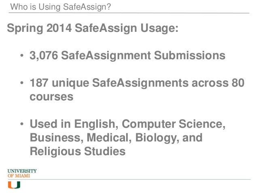The width and height of the screenshot is (258, 193).
Task: Click the horizontal line beneath slide title
Action: pos(129,13)
